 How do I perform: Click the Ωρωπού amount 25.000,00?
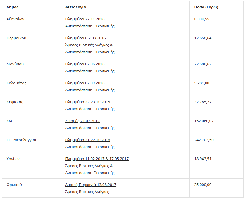tap(203, 185)
